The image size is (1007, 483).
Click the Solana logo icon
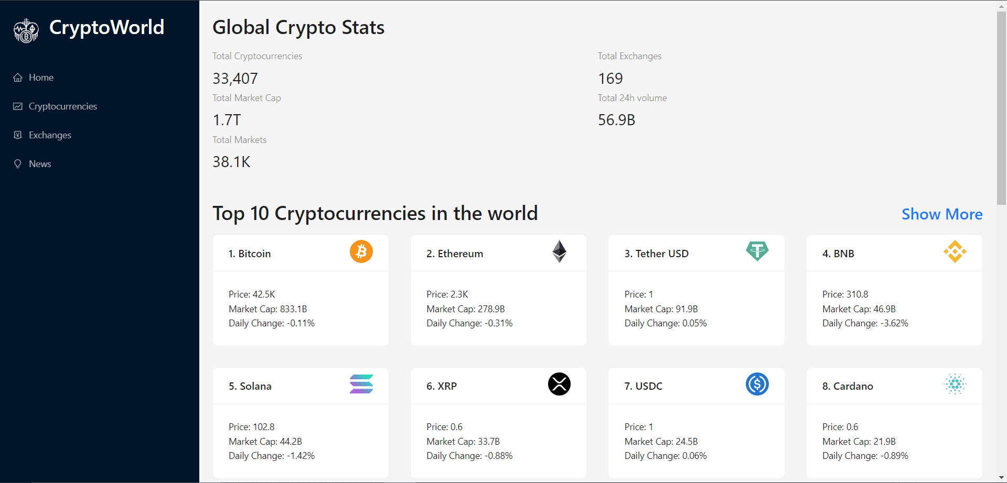coord(361,384)
